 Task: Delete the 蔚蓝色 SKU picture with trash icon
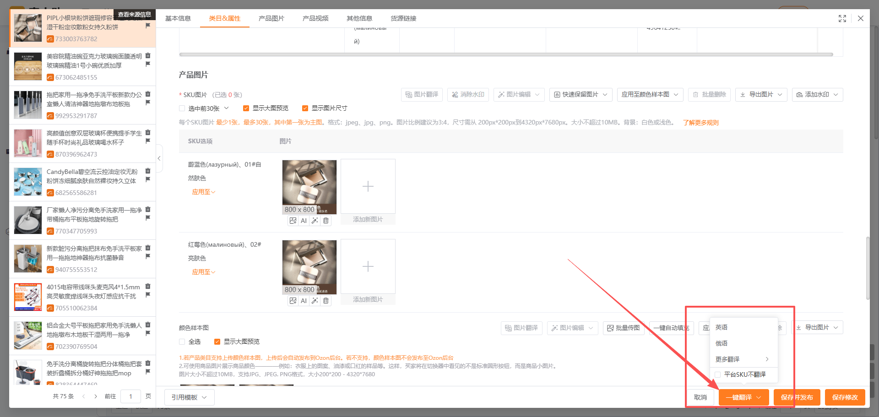click(x=326, y=221)
